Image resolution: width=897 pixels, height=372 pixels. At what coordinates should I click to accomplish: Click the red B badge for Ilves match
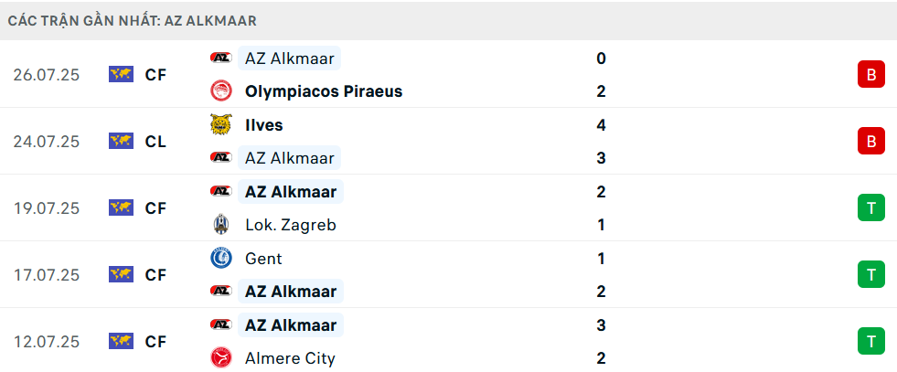tap(871, 141)
